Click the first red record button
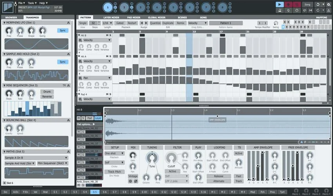 point(288,4)
